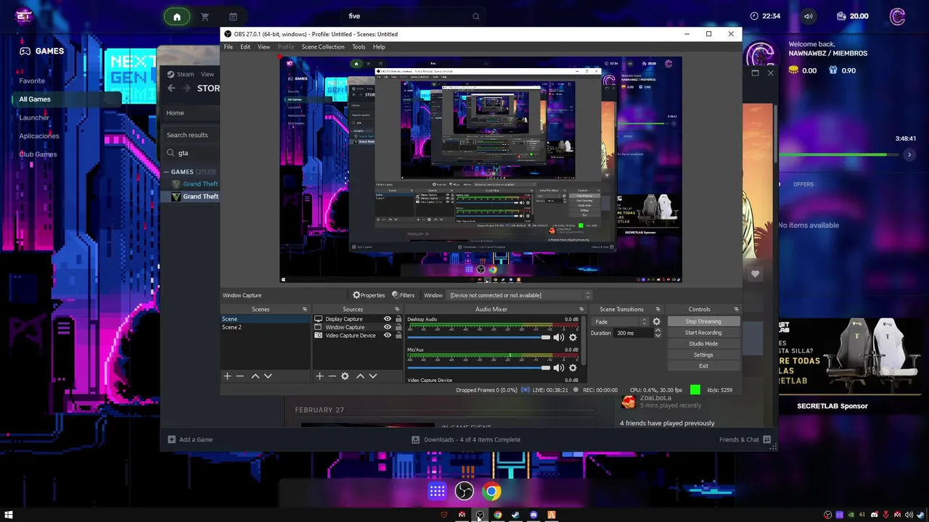This screenshot has width=929, height=522.
Task: Hide the Video Capture Device source
Action: tap(387, 335)
